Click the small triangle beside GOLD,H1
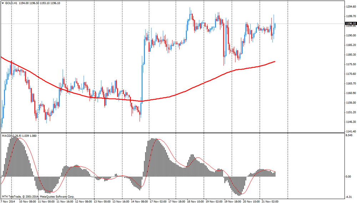The width and height of the screenshot is (357, 204). click(3, 3)
